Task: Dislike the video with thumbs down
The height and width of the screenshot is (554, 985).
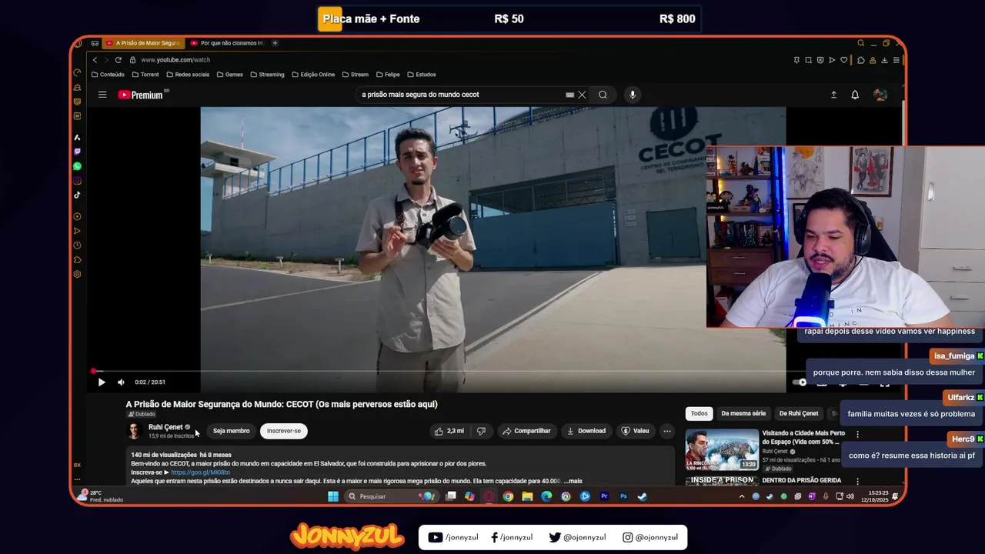Action: click(x=481, y=431)
